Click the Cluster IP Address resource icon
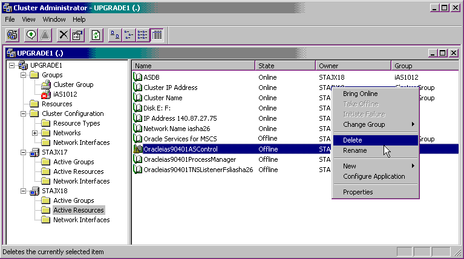 [x=137, y=88]
